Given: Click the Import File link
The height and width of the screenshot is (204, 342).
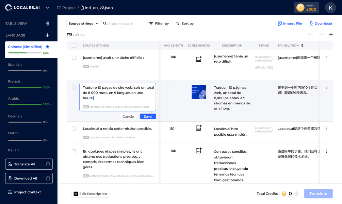Looking at the screenshot, I should (290, 23).
